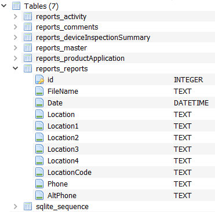The image size is (215, 212).
Task: Select the id column name
Action: [x=50, y=79]
